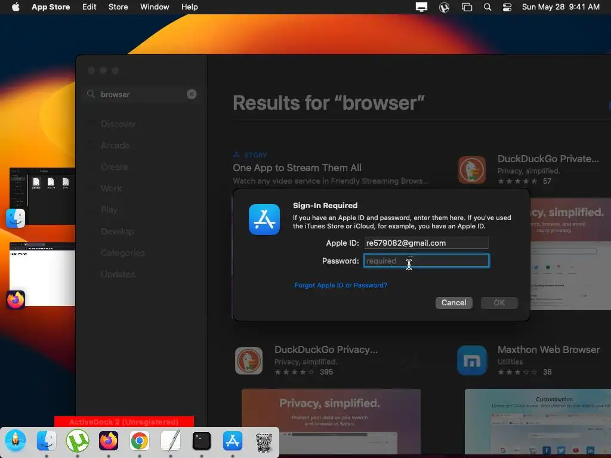The height and width of the screenshot is (458, 611).
Task: Open TextEdit in the dock
Action: [x=171, y=441]
